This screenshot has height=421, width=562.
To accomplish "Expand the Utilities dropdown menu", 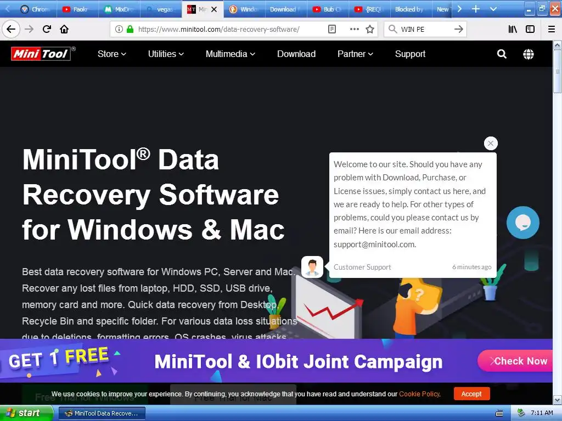I will click(166, 54).
